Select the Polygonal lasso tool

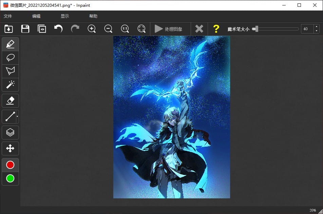pos(10,71)
